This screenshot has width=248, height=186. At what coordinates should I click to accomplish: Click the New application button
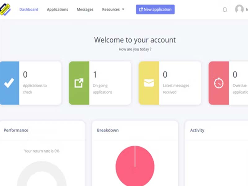pos(155,10)
